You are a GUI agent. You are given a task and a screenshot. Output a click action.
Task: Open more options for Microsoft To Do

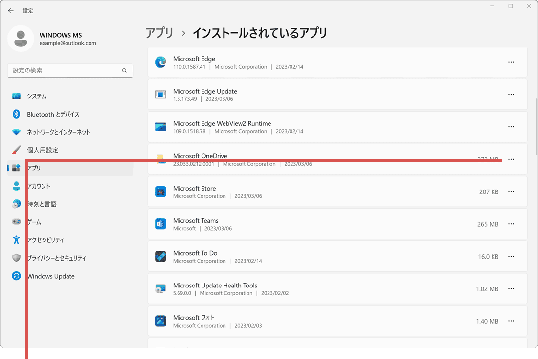click(x=511, y=256)
